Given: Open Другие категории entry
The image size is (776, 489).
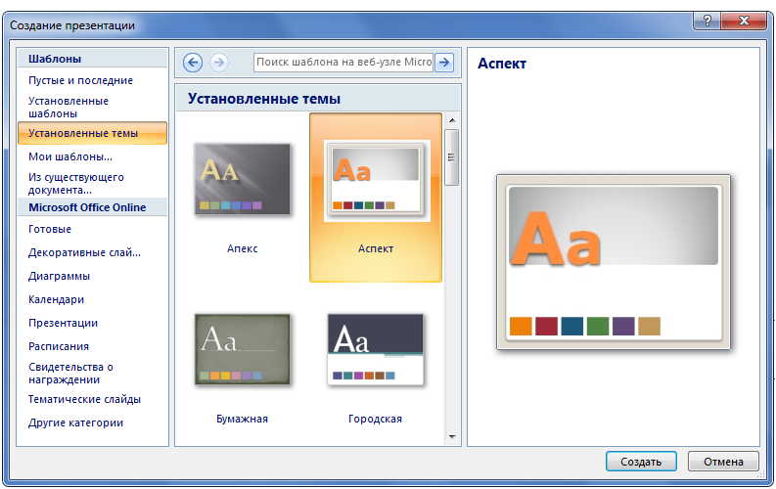Looking at the screenshot, I should pos(75,422).
